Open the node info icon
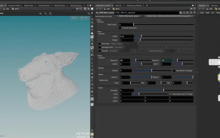The width and height of the screenshot is (220, 138). tap(191, 12)
